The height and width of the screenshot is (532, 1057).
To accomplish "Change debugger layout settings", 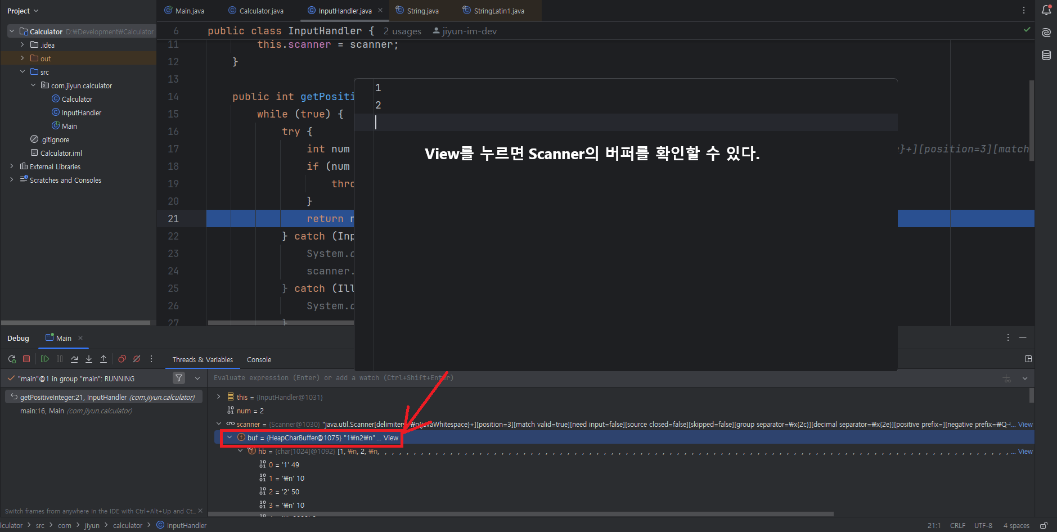I will [x=1028, y=359].
